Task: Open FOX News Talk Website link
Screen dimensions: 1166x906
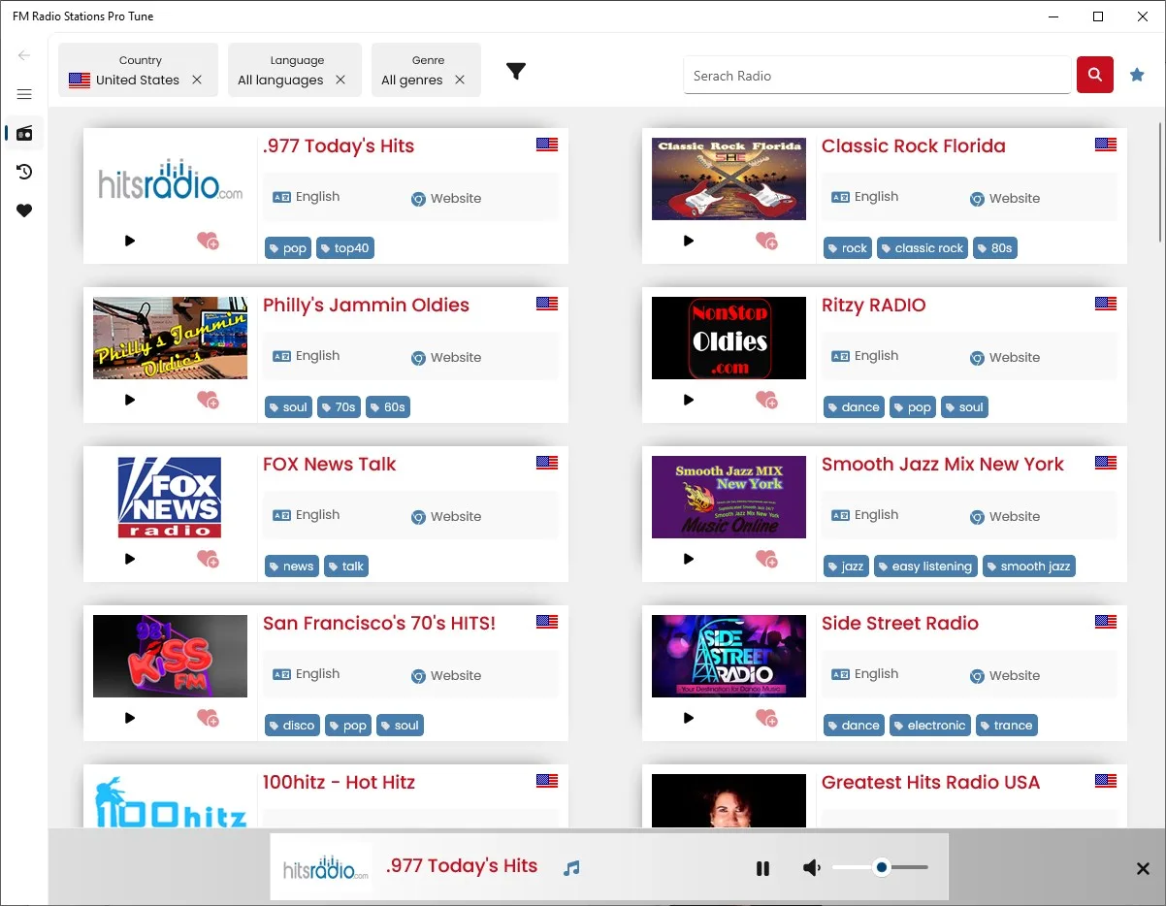Action: pyautogui.click(x=446, y=516)
